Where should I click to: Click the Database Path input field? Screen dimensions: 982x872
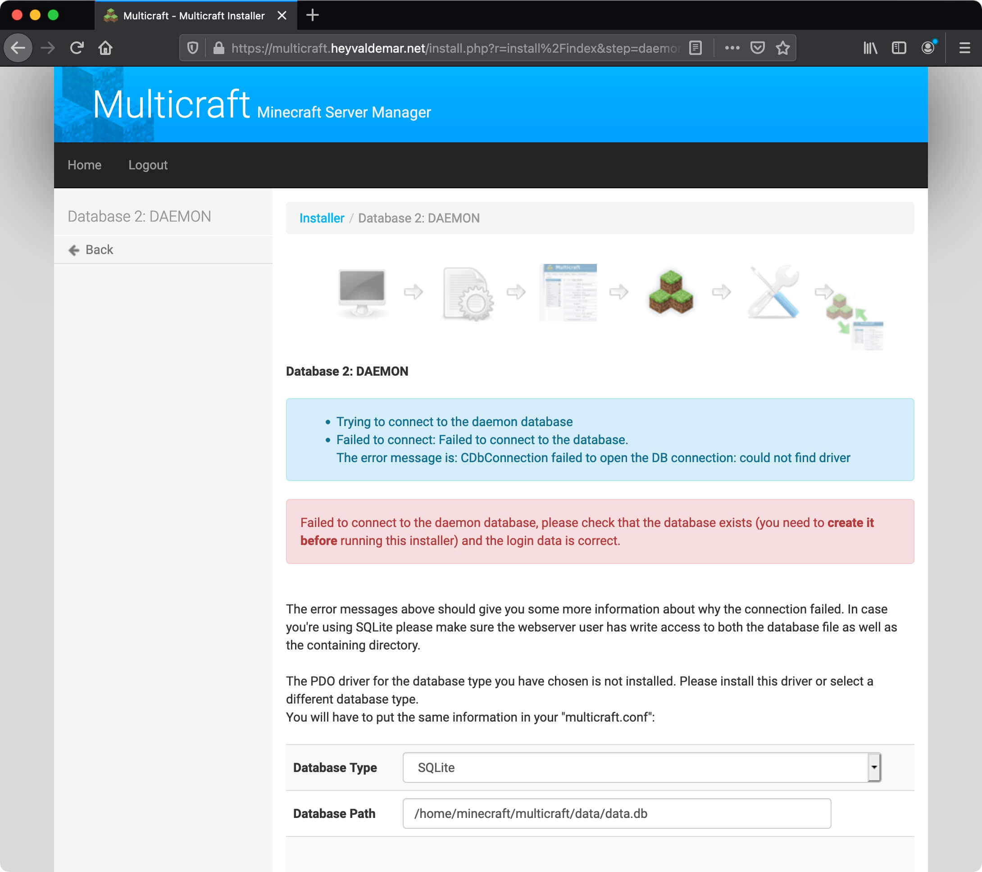(617, 813)
